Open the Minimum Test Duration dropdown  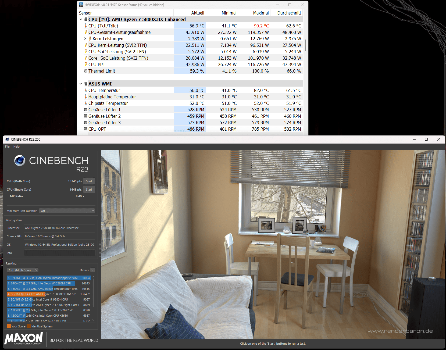(67, 211)
